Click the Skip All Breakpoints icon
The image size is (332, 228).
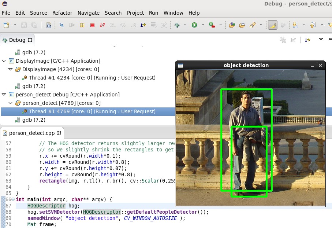pos(61,25)
